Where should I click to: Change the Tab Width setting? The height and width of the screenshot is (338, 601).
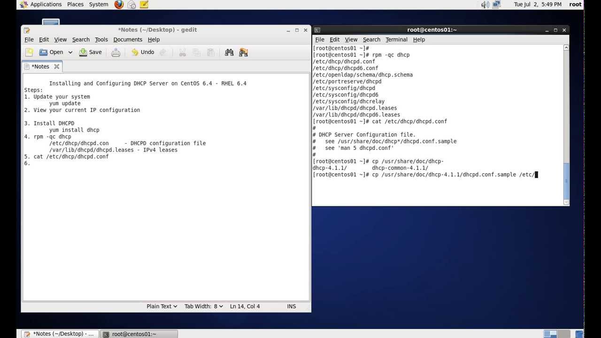tap(203, 306)
